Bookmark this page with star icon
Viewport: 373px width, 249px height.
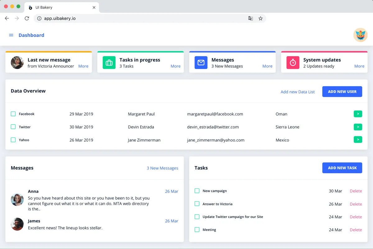[x=260, y=19]
